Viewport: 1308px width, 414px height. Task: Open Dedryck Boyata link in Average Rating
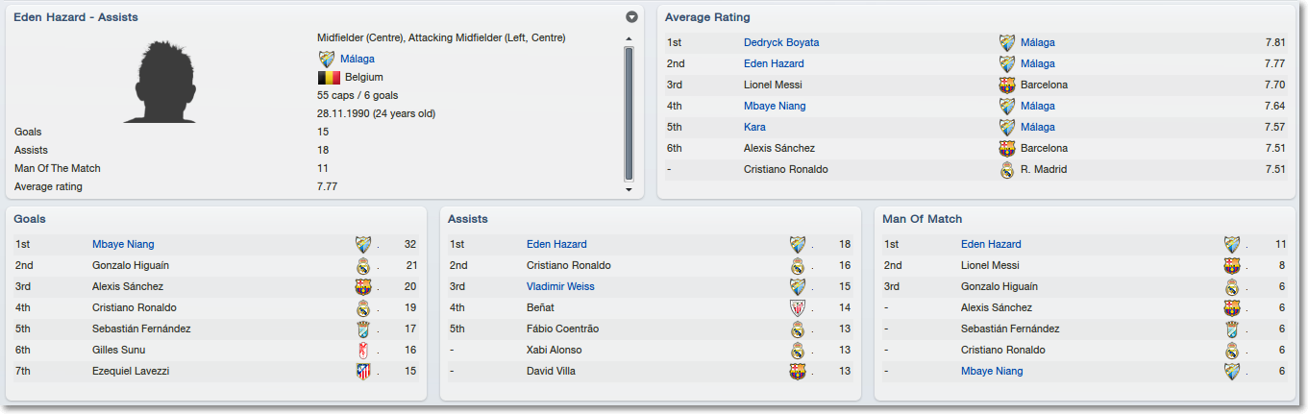[781, 42]
